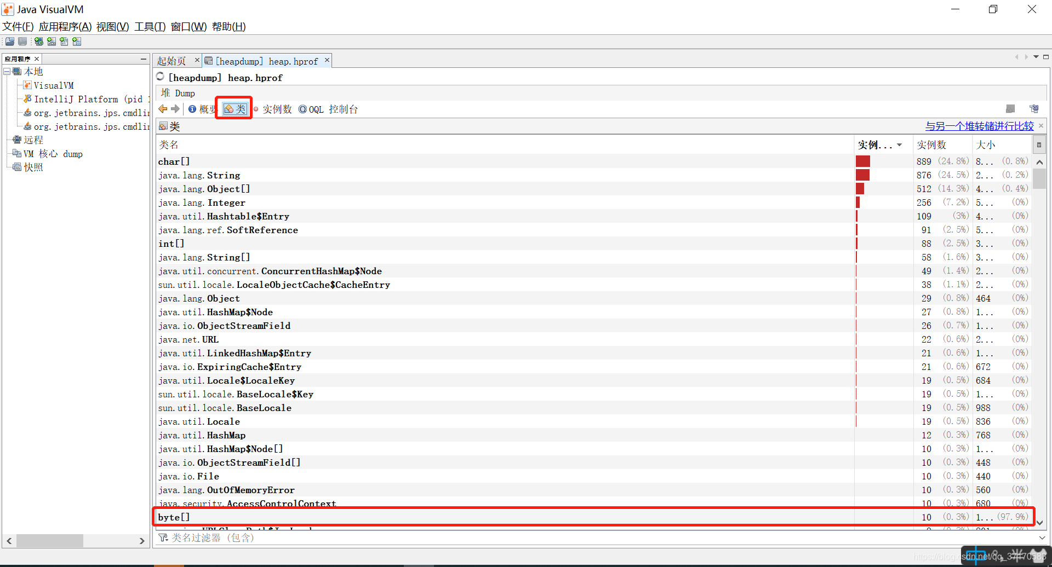
Task: Go forward with the right arrow icon
Action: 175,109
